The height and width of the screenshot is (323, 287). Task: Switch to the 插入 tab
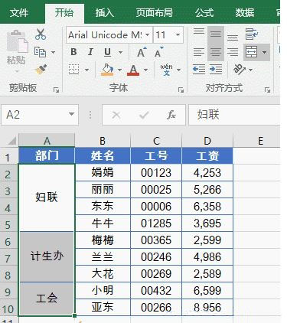[x=105, y=13]
